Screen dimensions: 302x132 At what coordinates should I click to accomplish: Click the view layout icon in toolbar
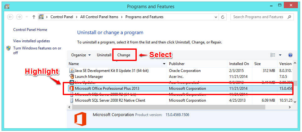point(273,55)
